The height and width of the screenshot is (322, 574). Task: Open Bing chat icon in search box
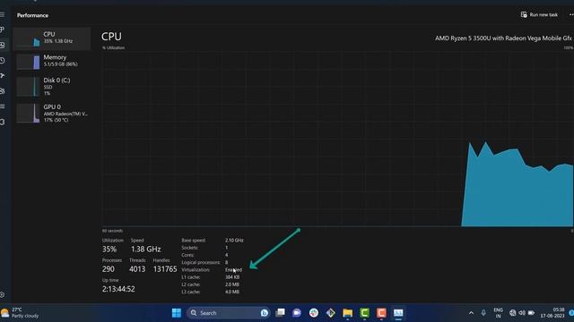pos(264,313)
